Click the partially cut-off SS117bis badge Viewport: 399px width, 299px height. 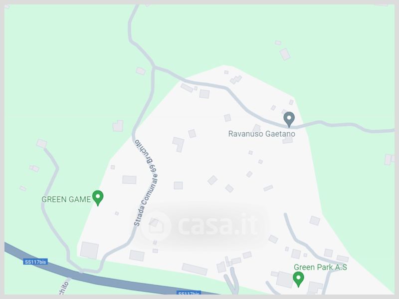coord(189,293)
